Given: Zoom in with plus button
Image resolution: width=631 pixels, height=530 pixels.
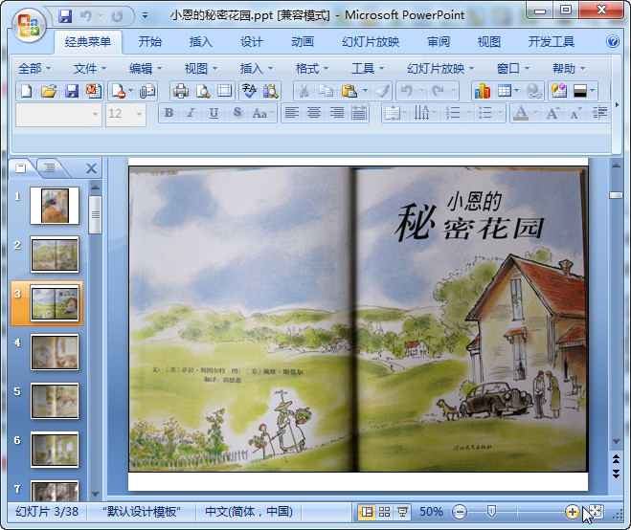Looking at the screenshot, I should coord(572,512).
